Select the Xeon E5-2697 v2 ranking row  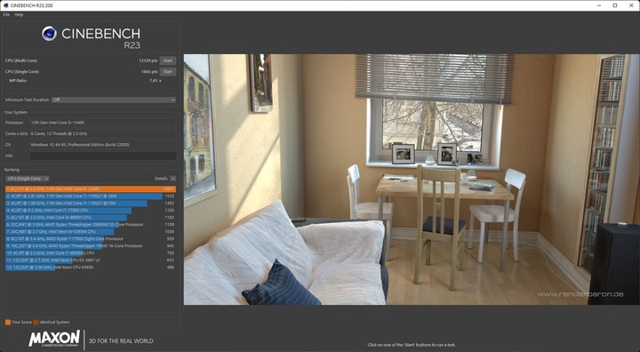pyautogui.click(x=91, y=260)
